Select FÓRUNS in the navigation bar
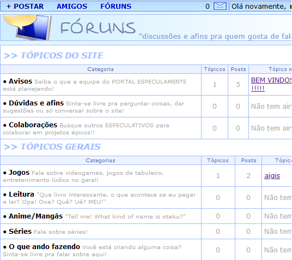 [x=116, y=7]
